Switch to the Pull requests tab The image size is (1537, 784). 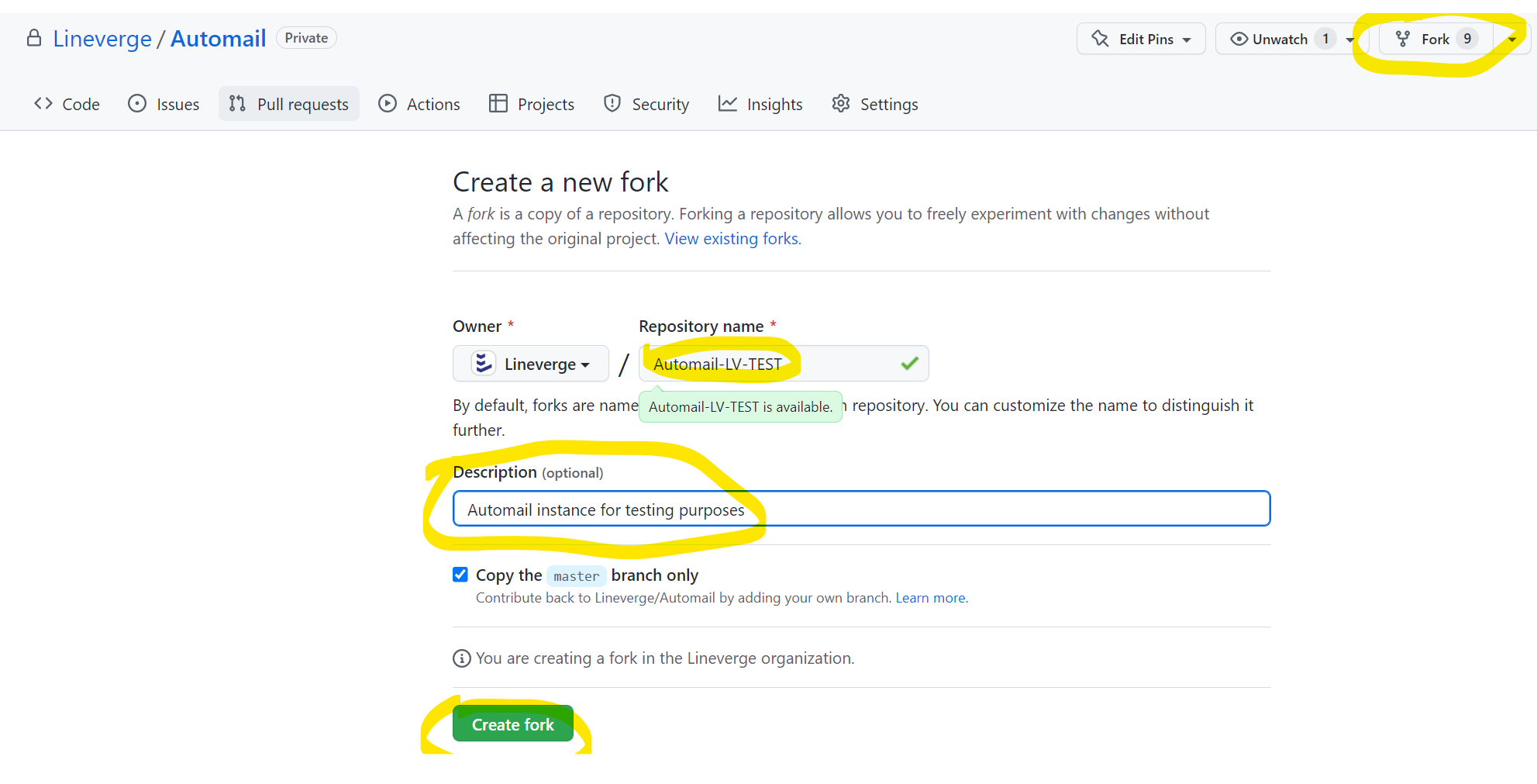click(x=288, y=103)
